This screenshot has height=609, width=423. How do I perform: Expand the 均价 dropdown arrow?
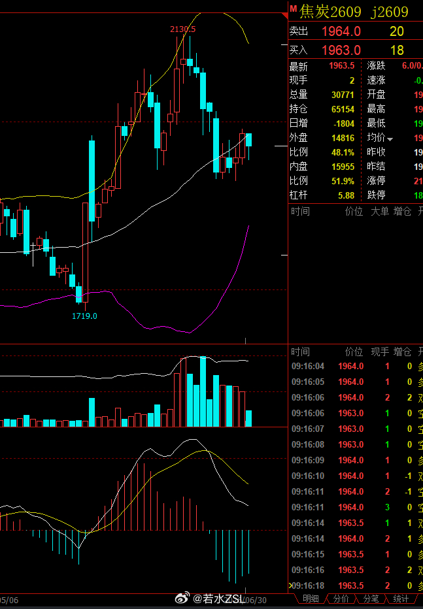tap(390, 139)
